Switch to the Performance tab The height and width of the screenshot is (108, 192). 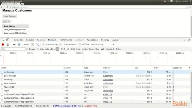[66, 40]
